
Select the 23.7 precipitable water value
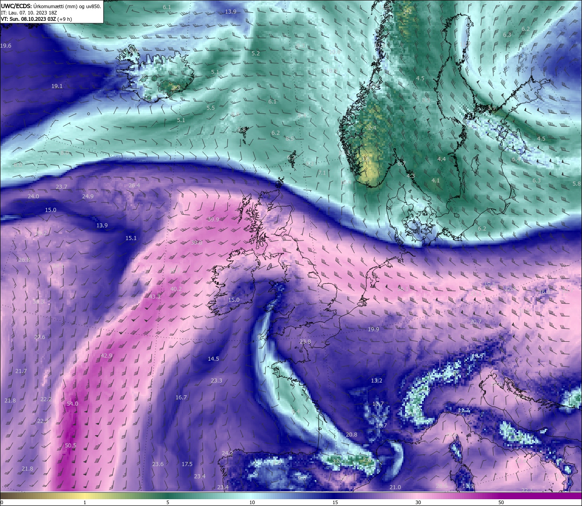tap(61, 187)
